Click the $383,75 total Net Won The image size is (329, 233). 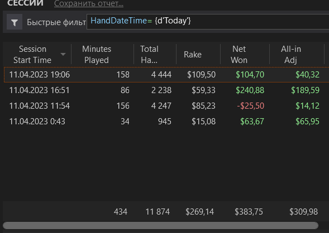coord(249,212)
